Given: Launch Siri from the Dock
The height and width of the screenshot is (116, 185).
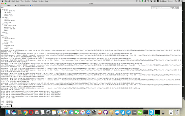Looking at the screenshot, I should click(14, 112).
